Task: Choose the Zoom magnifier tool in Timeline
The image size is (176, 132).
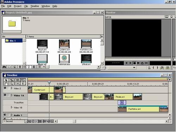Action: pyautogui.click(x=12, y=84)
